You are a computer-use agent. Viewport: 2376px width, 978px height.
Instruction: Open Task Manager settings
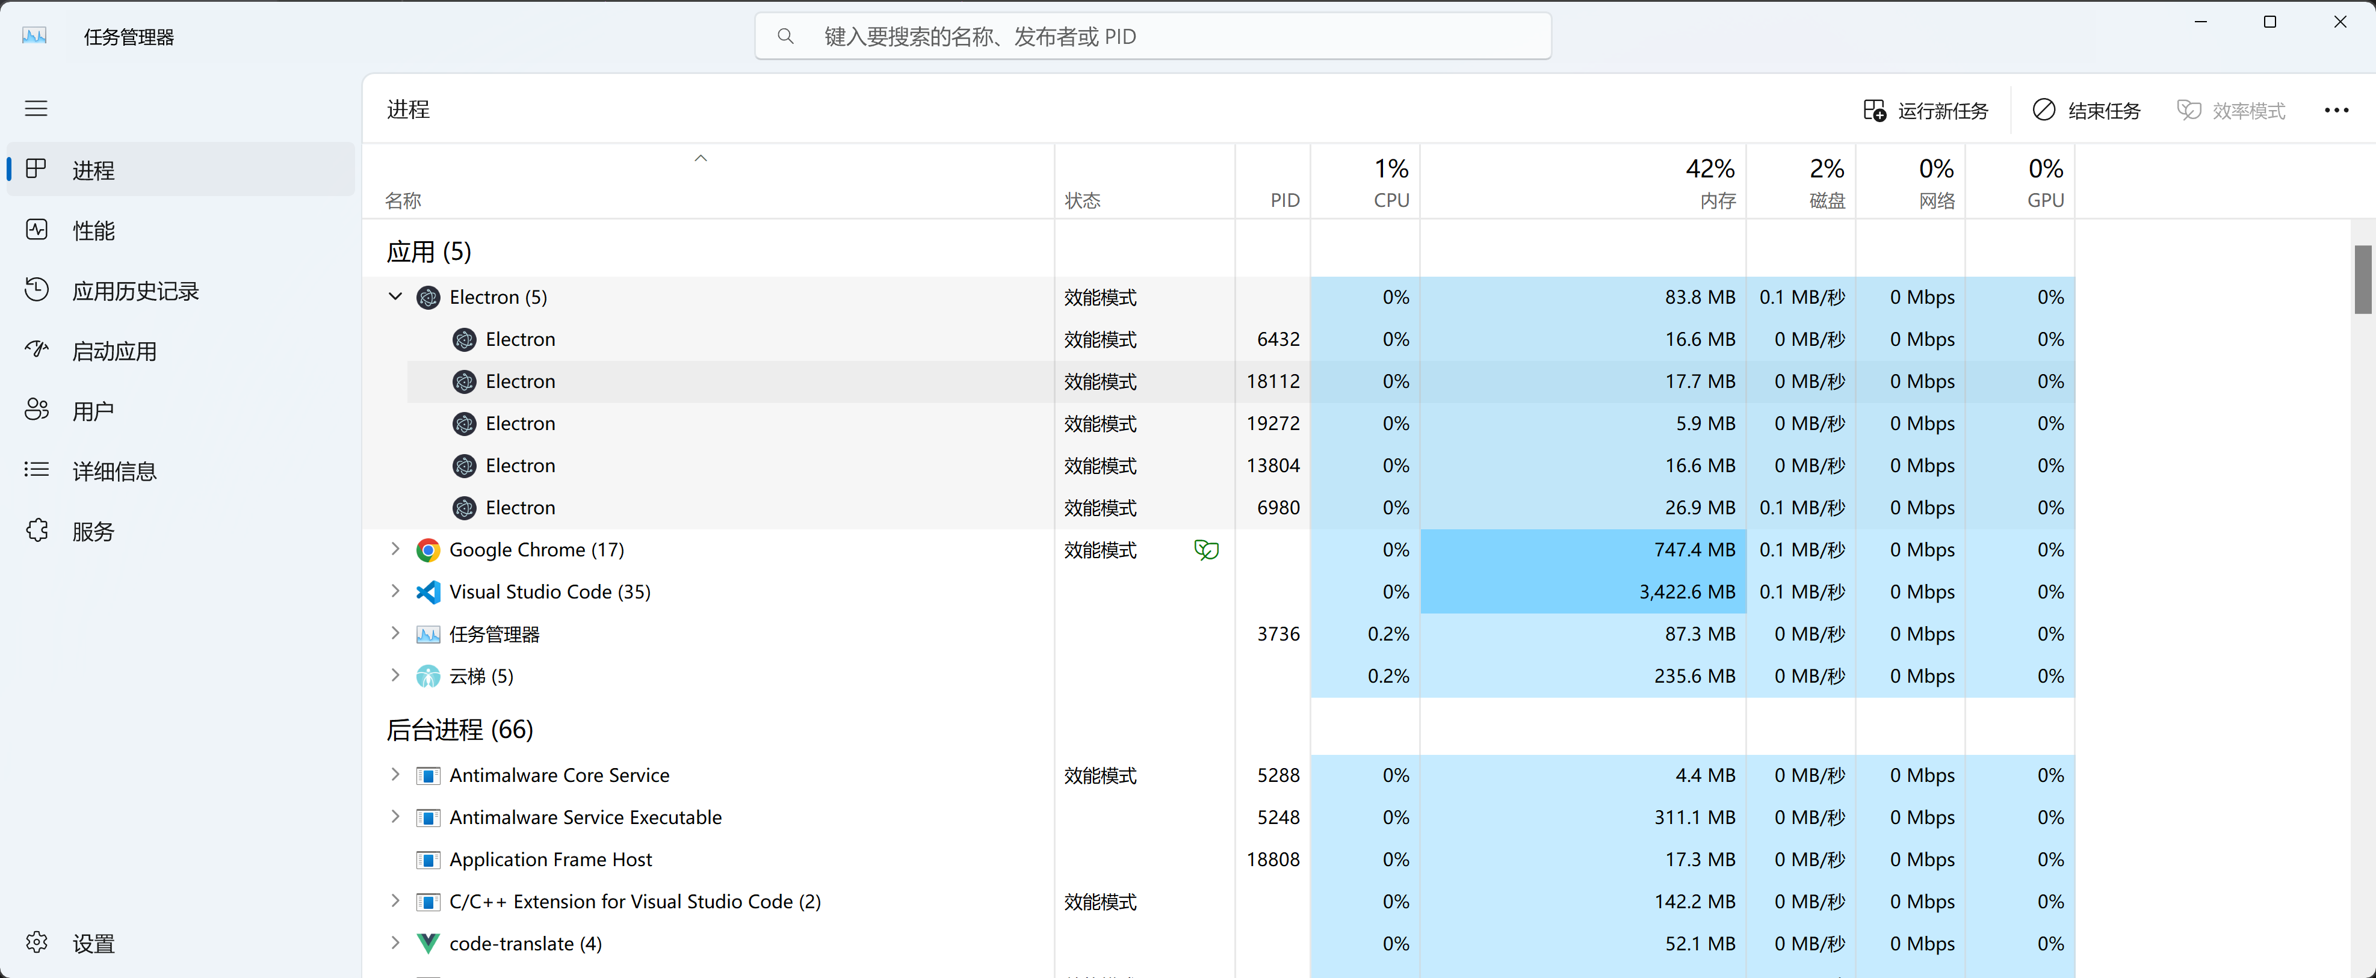(x=181, y=943)
